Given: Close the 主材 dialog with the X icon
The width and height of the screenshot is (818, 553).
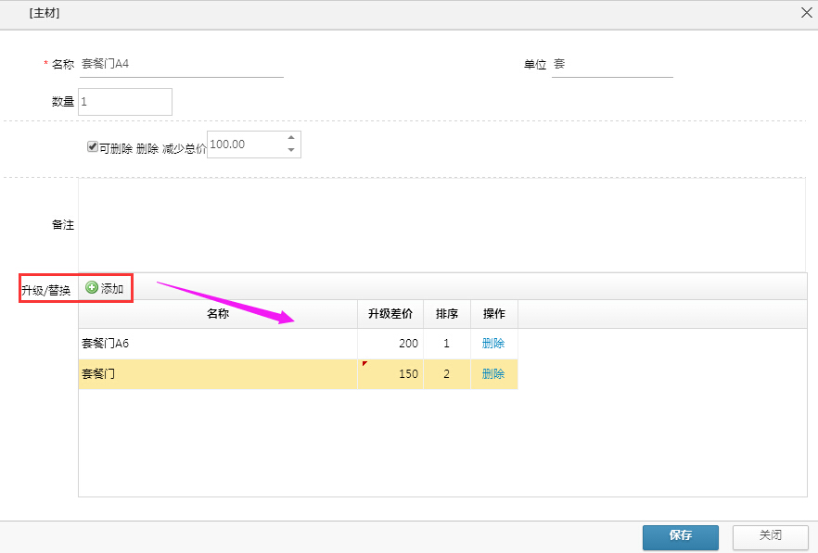Looking at the screenshot, I should pos(806,13).
